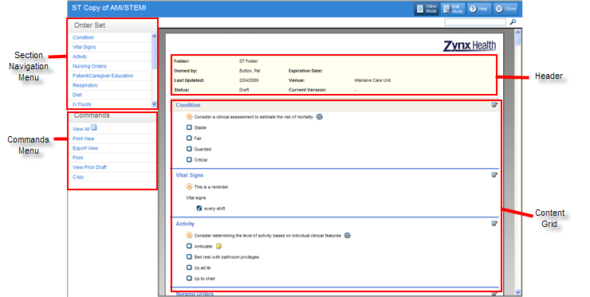Edit the Activity section icon
The width and height of the screenshot is (590, 297).
coord(494,223)
